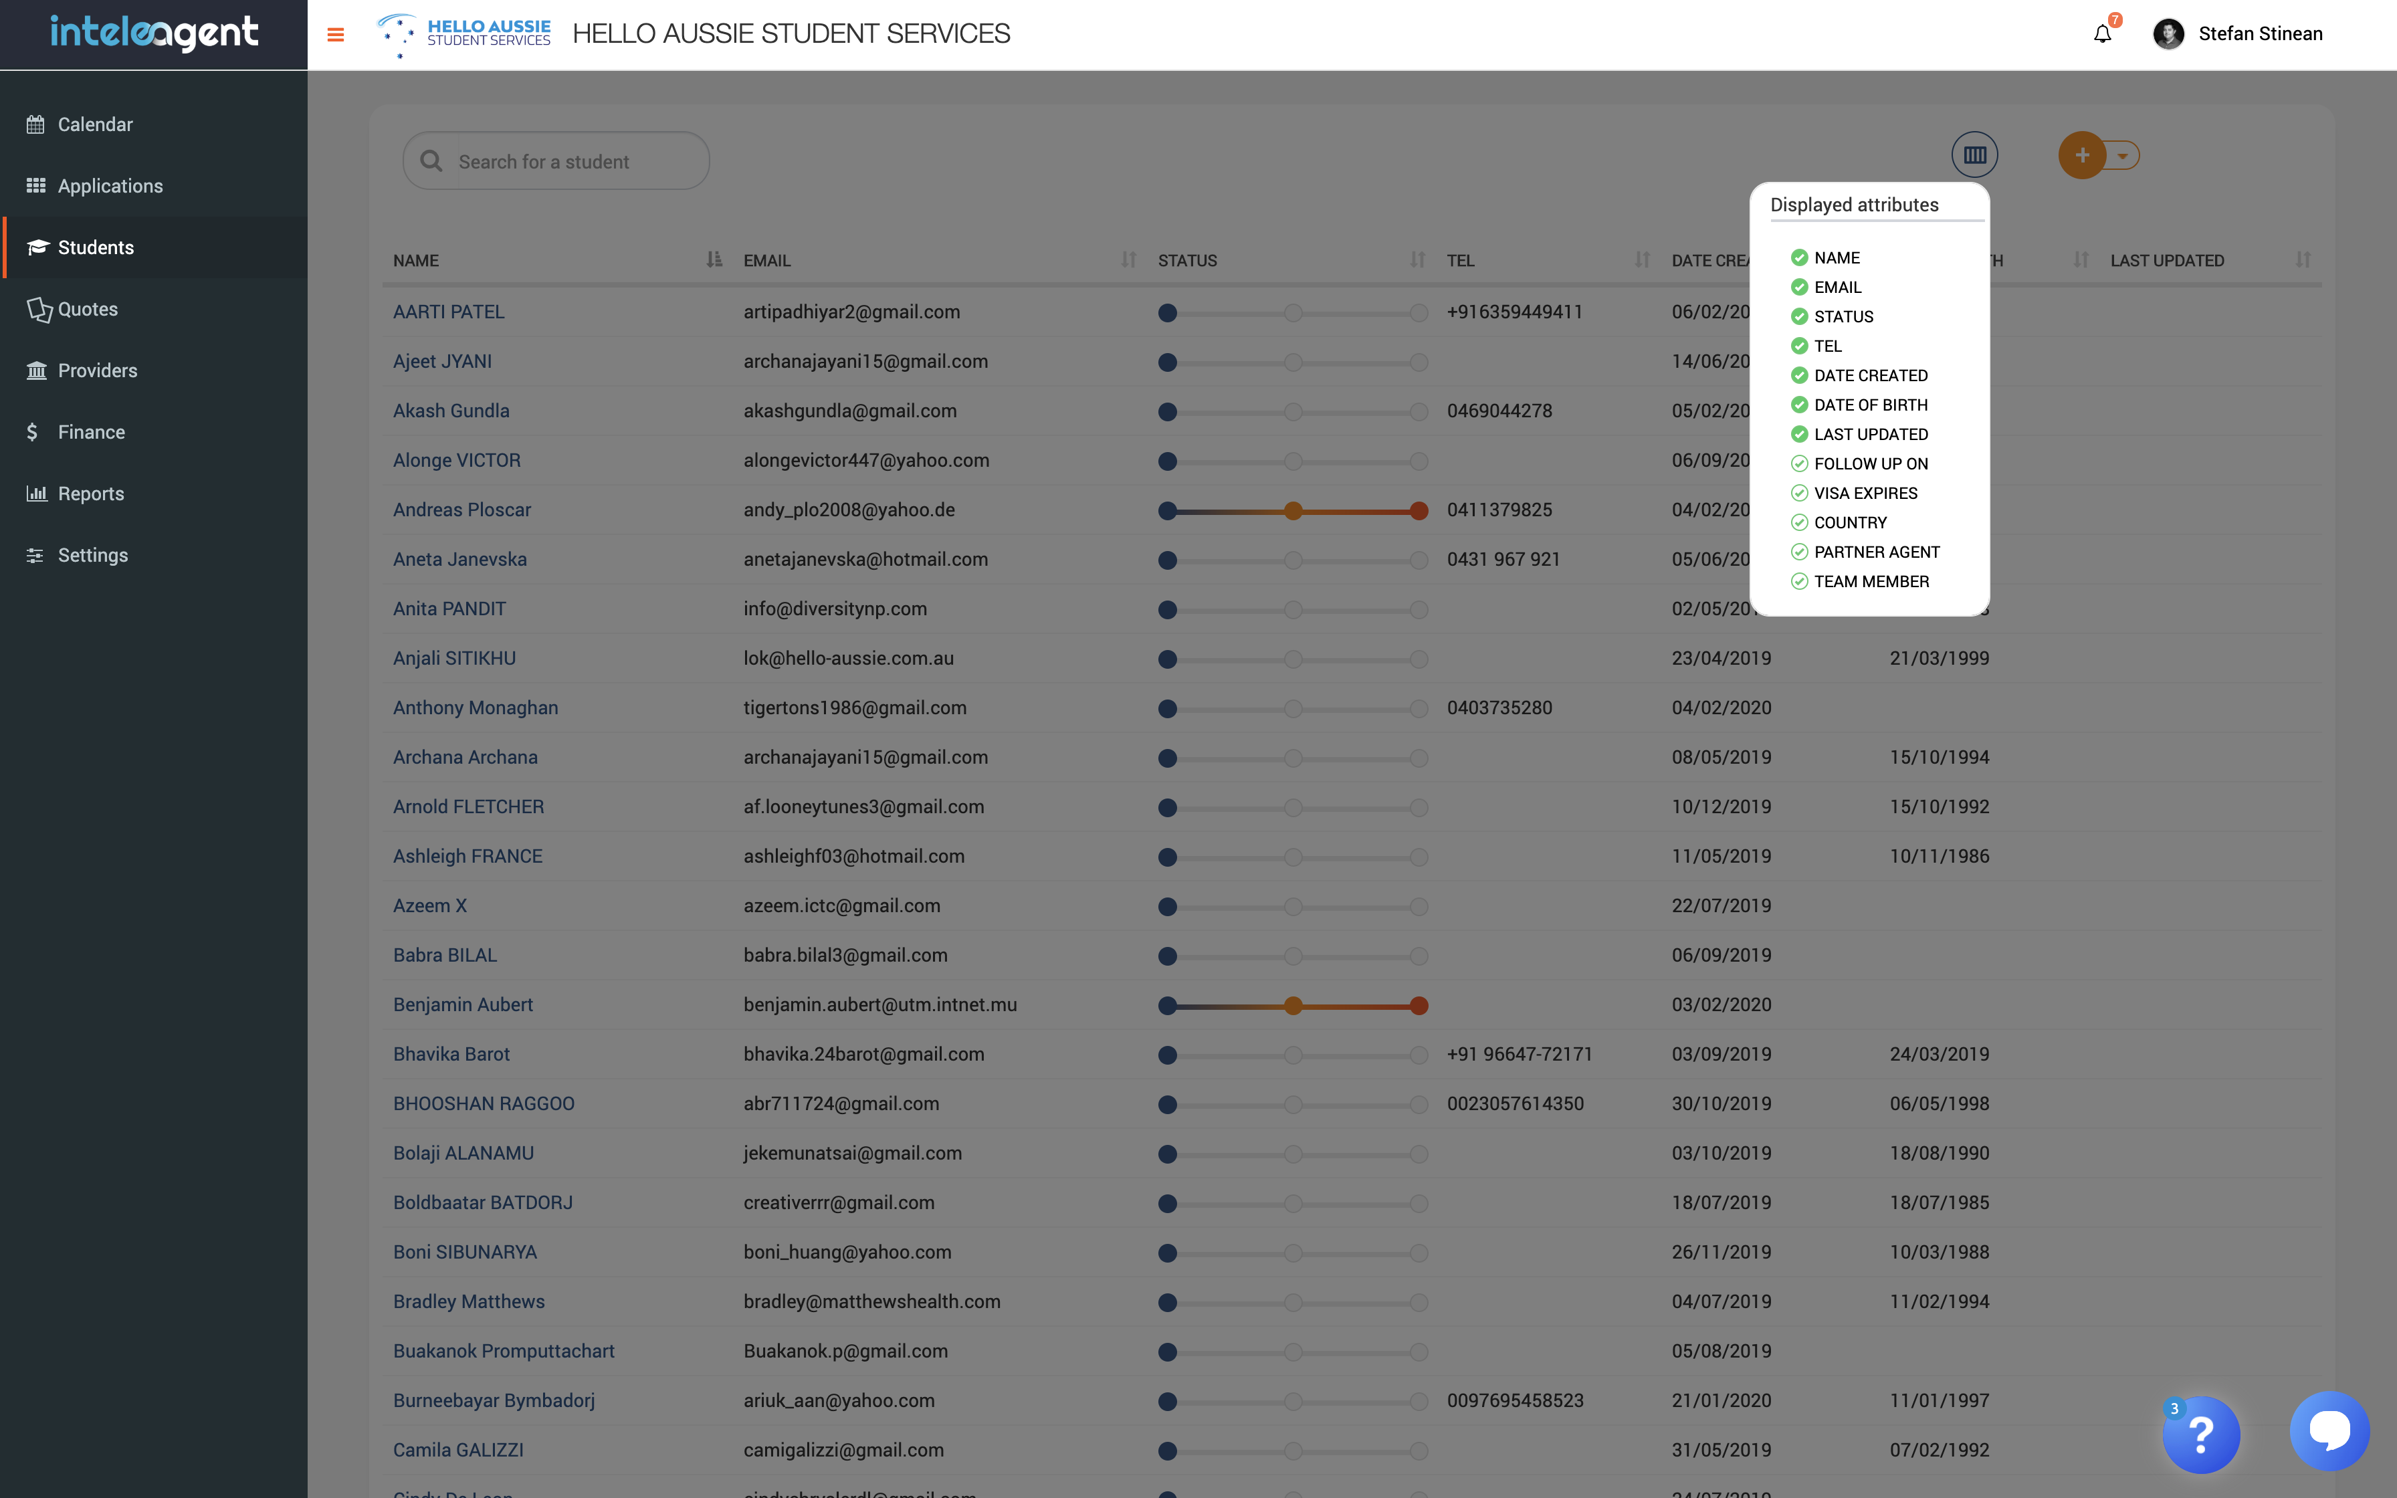Open Applications in the sidebar
This screenshot has width=2397, height=1498.
[x=110, y=187]
